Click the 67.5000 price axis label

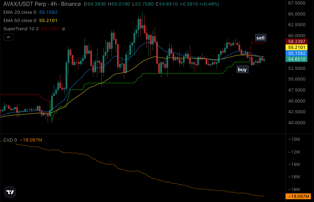pos(297,3)
